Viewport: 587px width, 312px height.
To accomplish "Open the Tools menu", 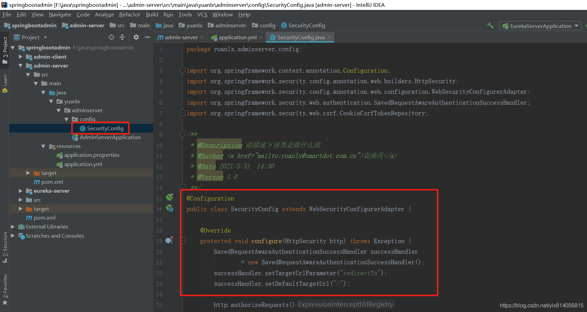I will coord(185,14).
